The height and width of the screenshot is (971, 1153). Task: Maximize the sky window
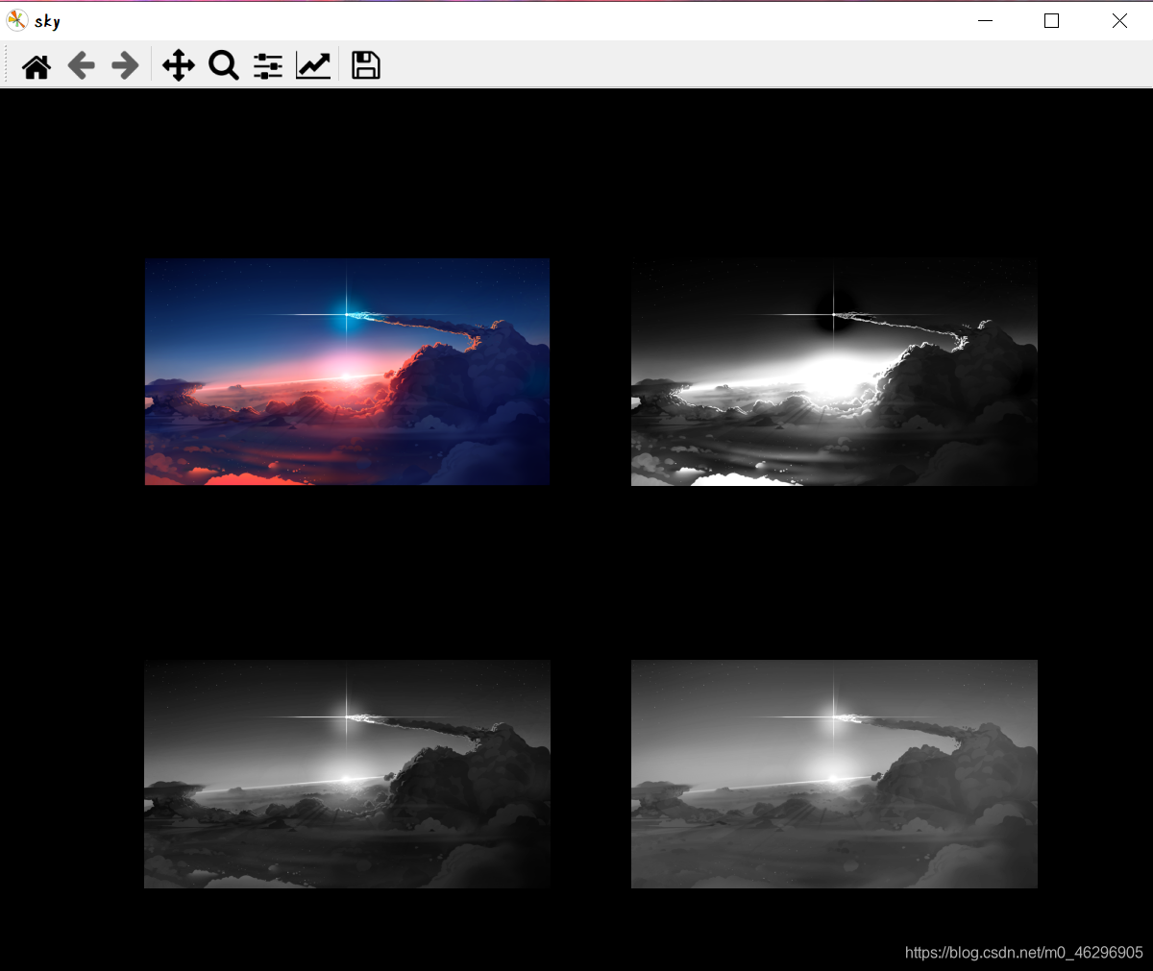pos(1052,20)
